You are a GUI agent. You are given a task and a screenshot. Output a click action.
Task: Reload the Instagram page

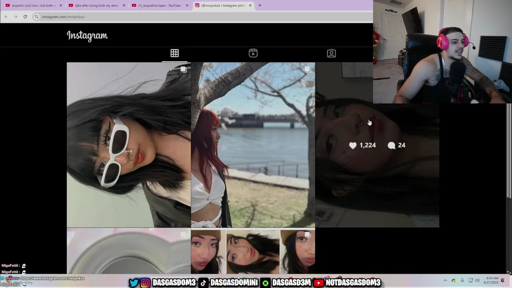click(x=25, y=17)
